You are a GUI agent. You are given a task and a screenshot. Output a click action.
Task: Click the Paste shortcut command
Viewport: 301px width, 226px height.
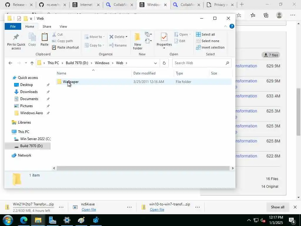click(66, 47)
